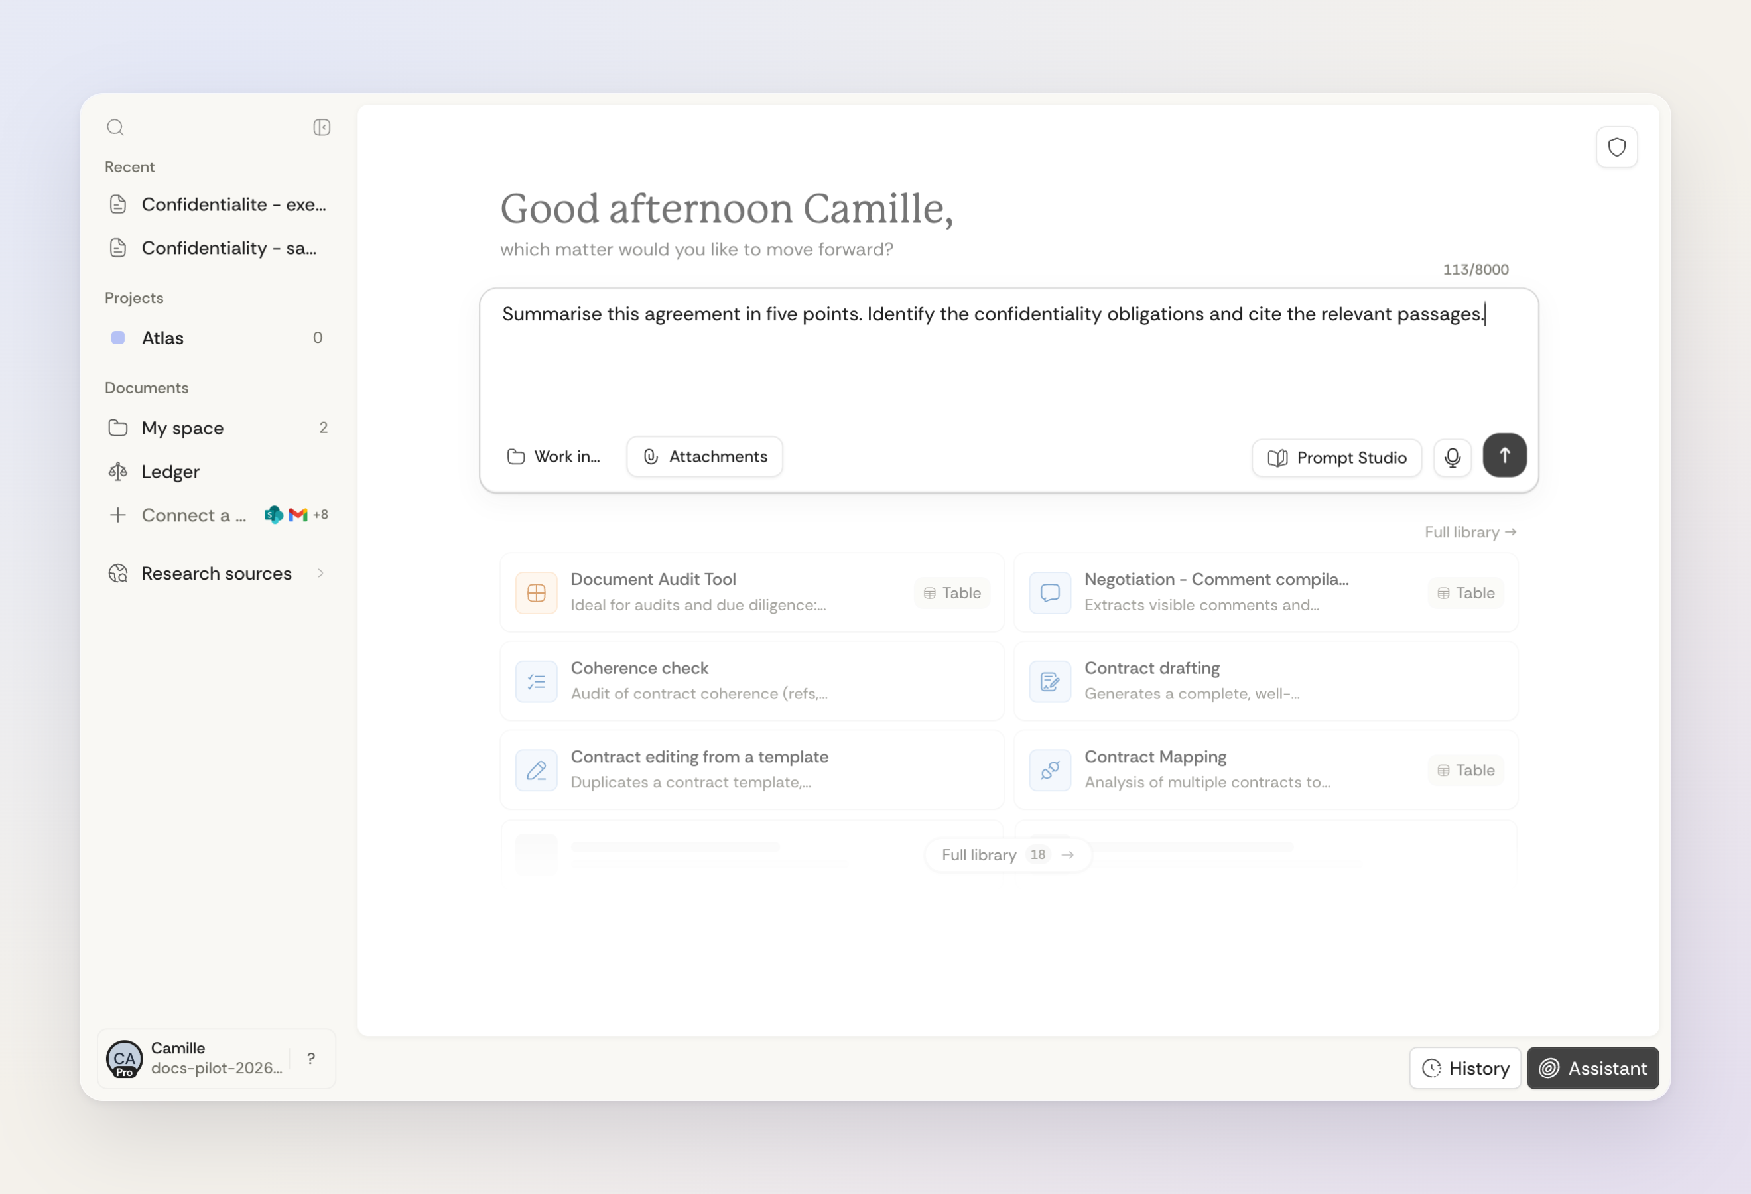The image size is (1751, 1194).
Task: Select the Negotiation - Comment compila... card
Action: click(x=1265, y=593)
